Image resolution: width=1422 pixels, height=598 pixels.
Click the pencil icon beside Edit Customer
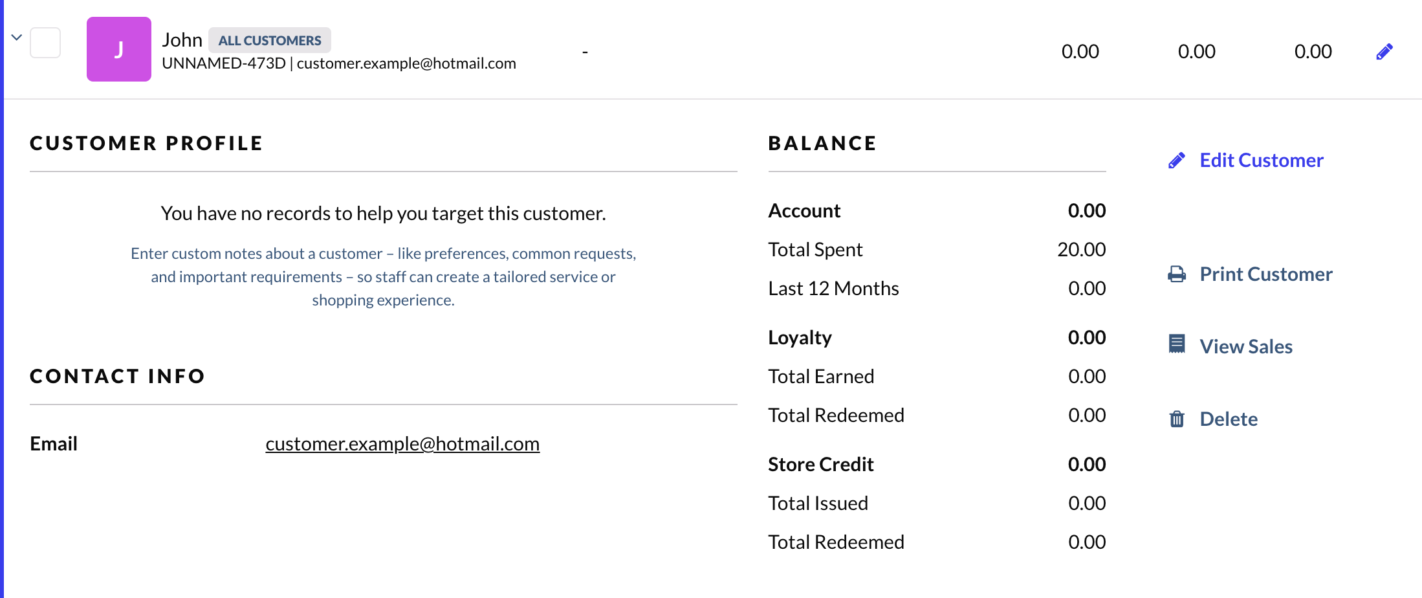tap(1177, 161)
